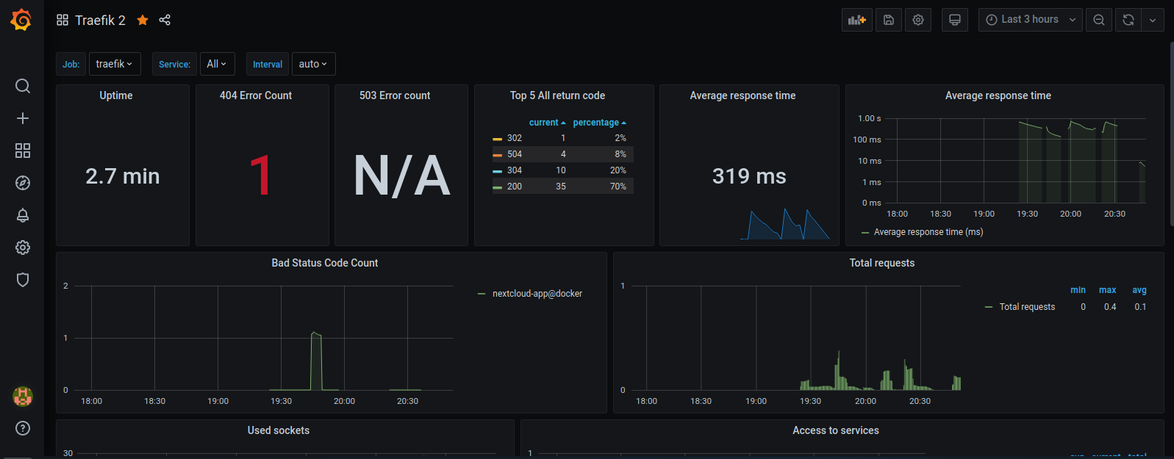Click the N/A 503 error value
This screenshot has width=1174, height=459.
pos(401,176)
